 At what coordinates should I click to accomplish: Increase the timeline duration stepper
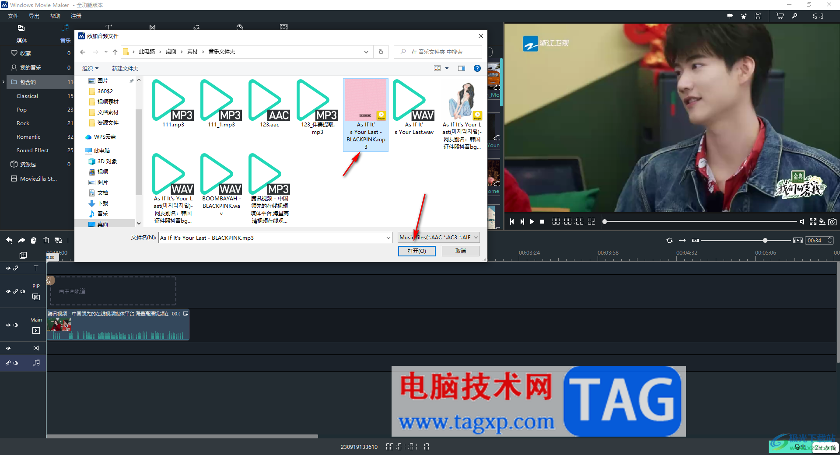pyautogui.click(x=830, y=238)
